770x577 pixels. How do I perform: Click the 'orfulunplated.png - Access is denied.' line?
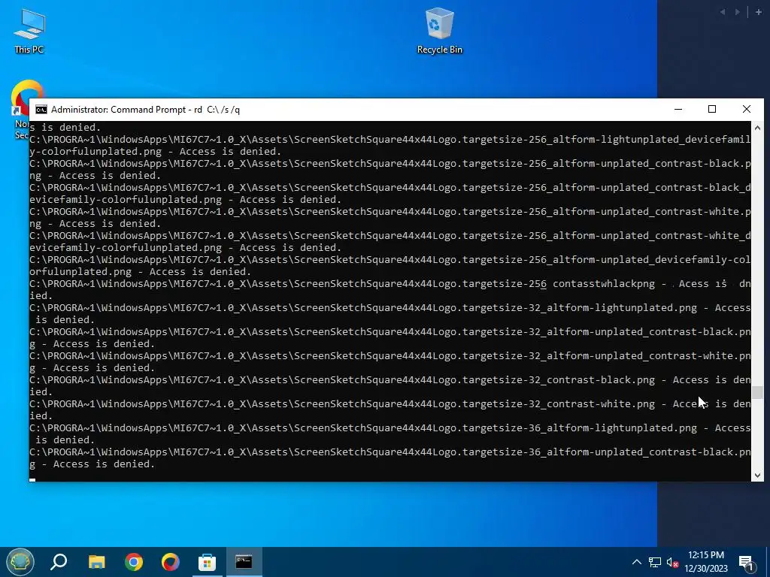click(x=140, y=272)
